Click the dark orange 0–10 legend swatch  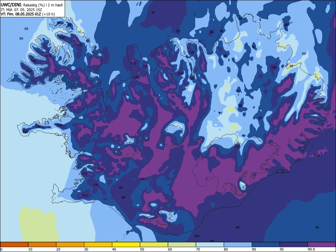coord(14,245)
